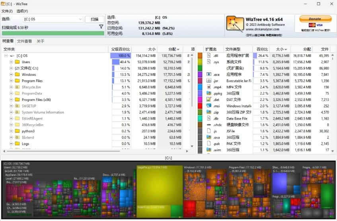The height and width of the screenshot is (221, 337).
Task: Click the 扫描 scan button
Action: pyautogui.click(x=94, y=19)
